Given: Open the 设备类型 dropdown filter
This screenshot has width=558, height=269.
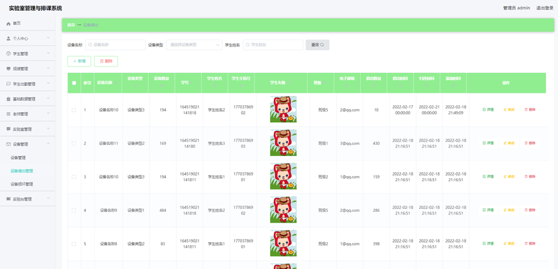Looking at the screenshot, I should pyautogui.click(x=194, y=45).
